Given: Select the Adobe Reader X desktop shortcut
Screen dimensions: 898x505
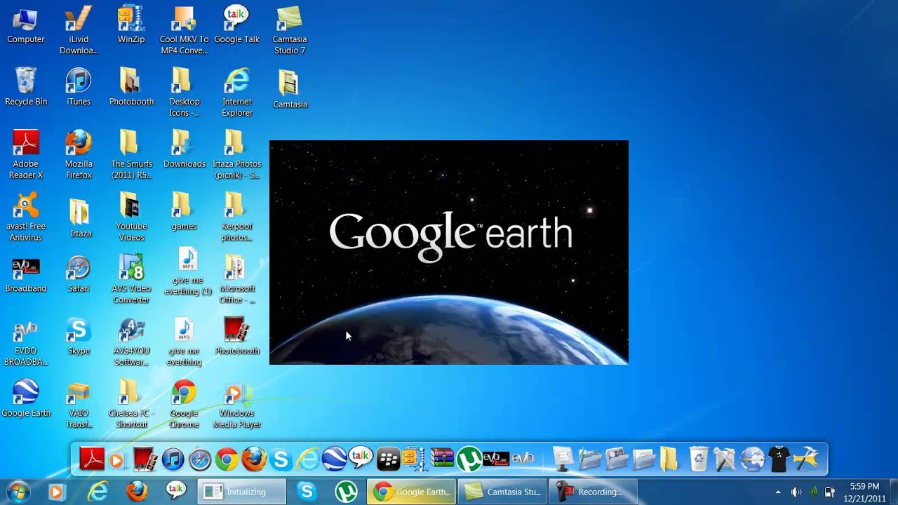Looking at the screenshot, I should coord(26,154).
